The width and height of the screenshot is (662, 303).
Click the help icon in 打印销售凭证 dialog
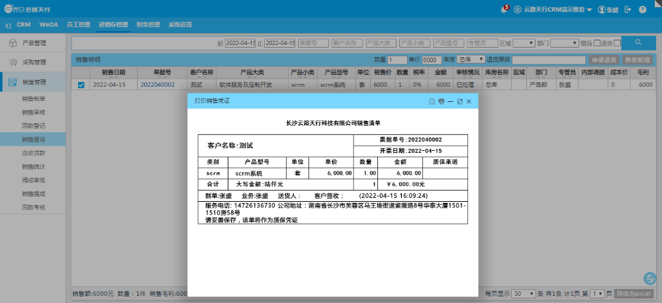[432, 101]
